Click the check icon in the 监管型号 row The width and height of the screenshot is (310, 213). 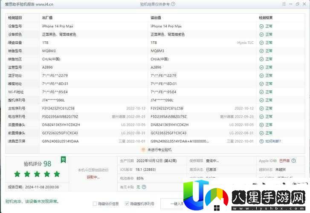pyautogui.click(x=261, y=67)
